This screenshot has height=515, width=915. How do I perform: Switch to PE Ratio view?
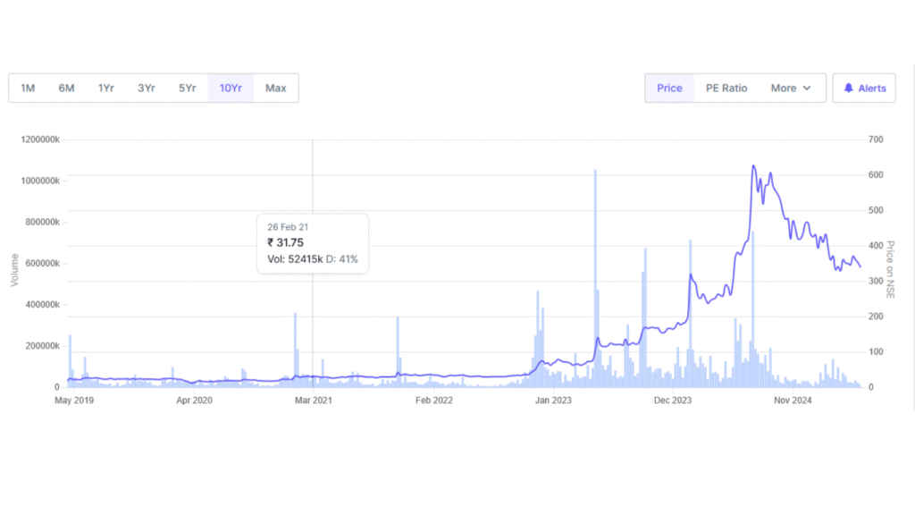726,88
